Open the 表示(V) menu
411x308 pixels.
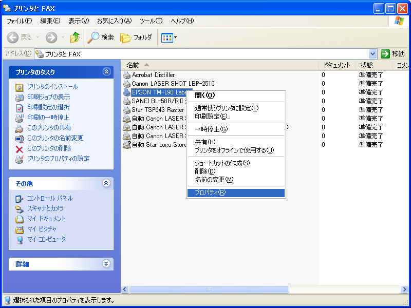[79, 21]
